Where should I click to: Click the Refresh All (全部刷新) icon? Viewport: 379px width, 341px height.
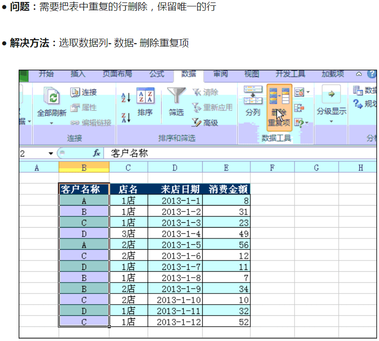point(52,97)
